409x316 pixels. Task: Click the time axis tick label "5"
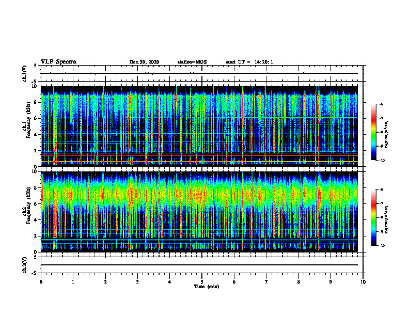(x=202, y=282)
